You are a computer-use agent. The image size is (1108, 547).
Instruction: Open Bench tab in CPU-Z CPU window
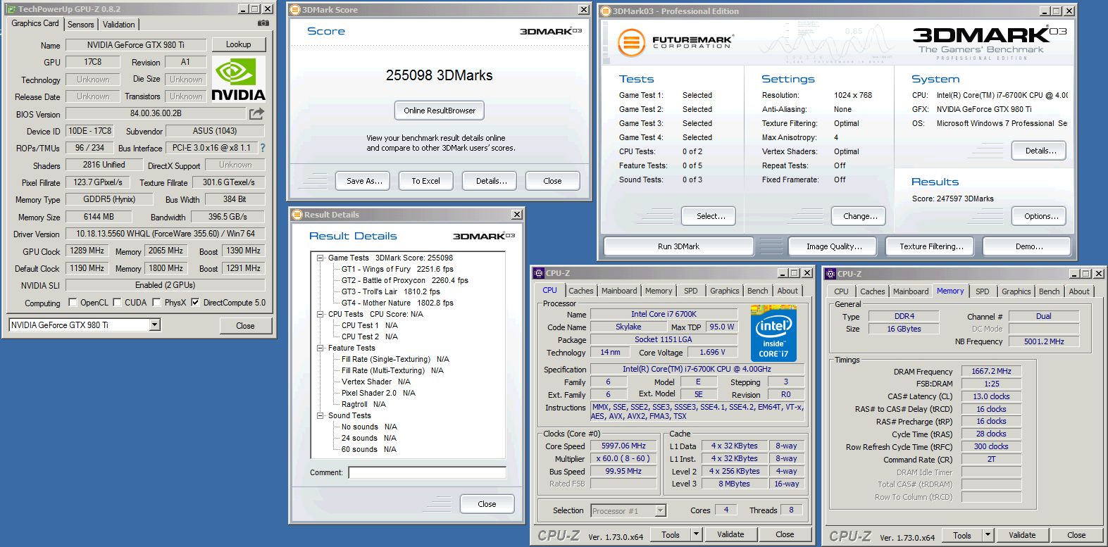758,291
